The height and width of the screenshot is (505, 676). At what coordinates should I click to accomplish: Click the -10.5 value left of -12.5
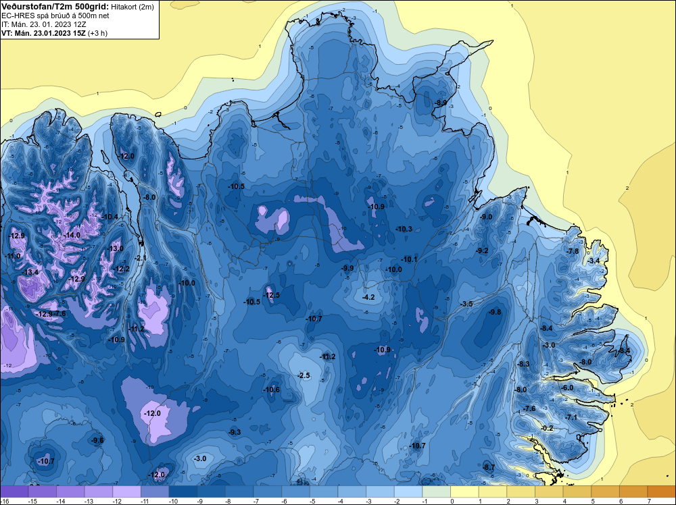tap(252, 302)
